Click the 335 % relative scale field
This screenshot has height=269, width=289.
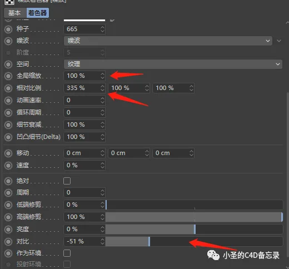[84, 88]
